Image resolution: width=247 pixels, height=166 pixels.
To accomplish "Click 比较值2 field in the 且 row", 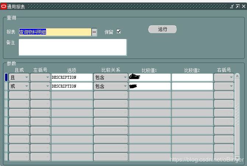I will pos(192,77).
